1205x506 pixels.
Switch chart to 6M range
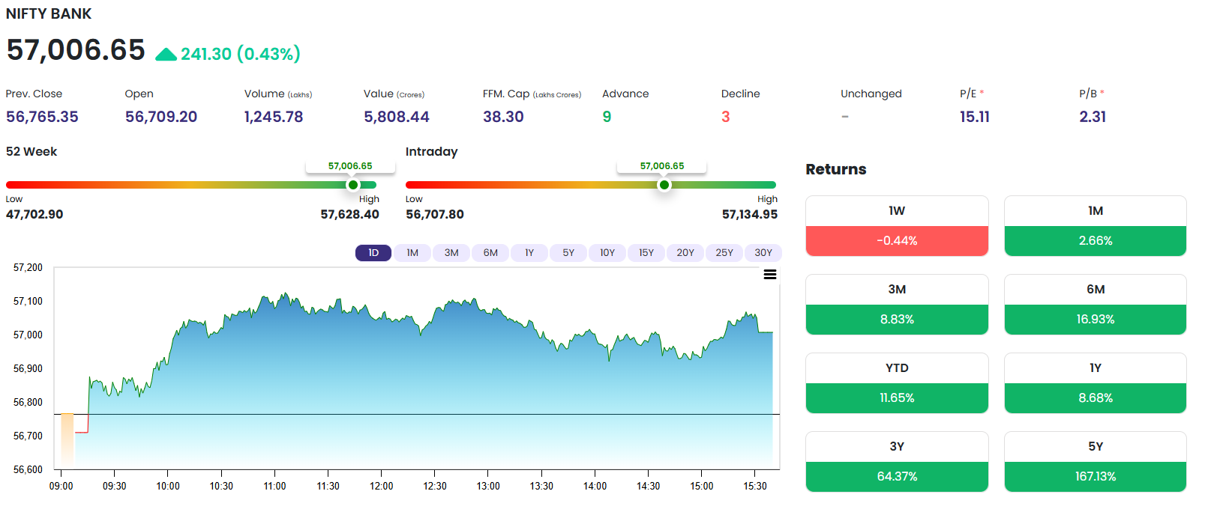pos(490,253)
